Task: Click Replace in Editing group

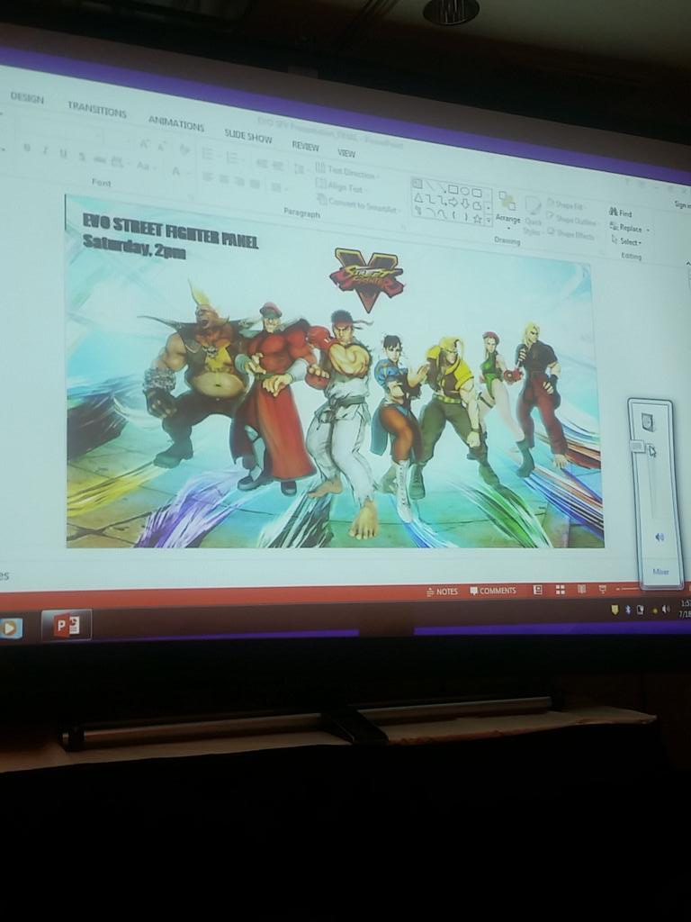Action: pyautogui.click(x=629, y=229)
